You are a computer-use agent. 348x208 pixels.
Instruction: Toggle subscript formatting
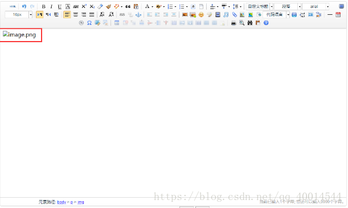point(92,6)
